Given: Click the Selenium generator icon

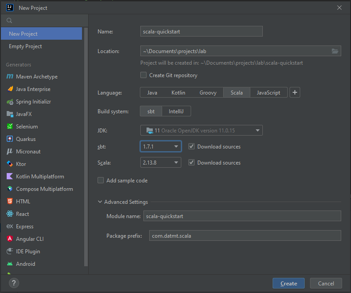Looking at the screenshot, I should tap(10, 127).
